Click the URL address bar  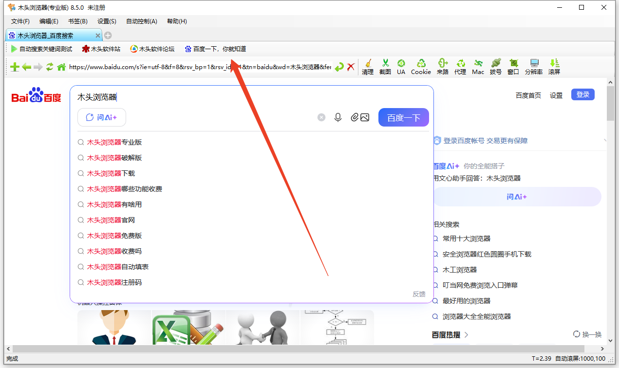click(200, 67)
